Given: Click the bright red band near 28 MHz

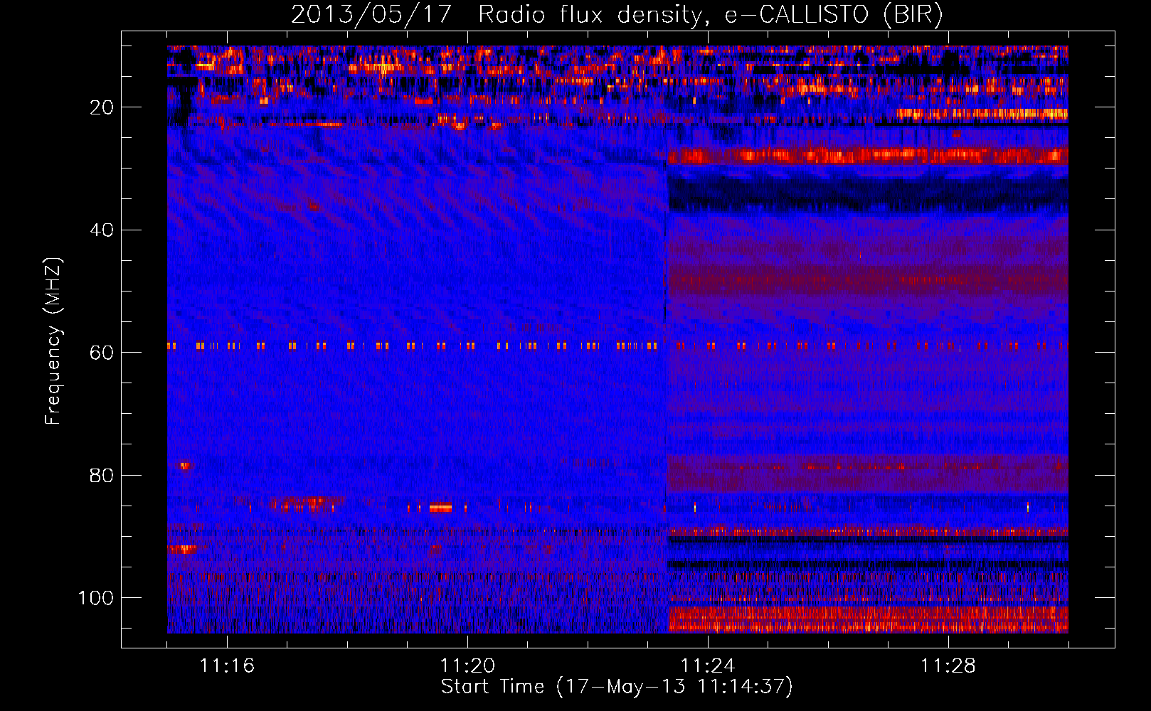Looking at the screenshot, I should 868,156.
